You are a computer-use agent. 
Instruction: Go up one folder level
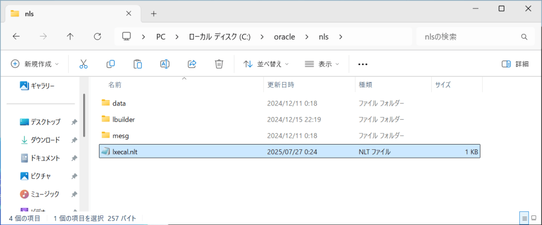pos(70,37)
